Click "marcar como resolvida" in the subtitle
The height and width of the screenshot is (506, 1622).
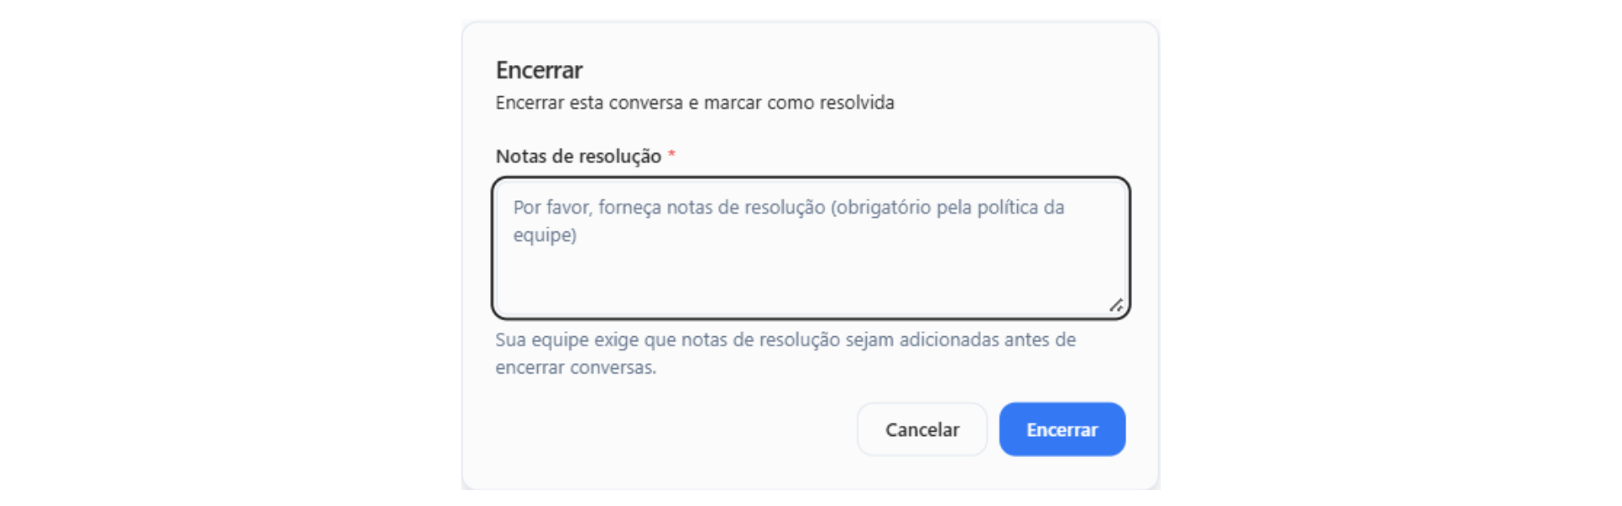[798, 103]
